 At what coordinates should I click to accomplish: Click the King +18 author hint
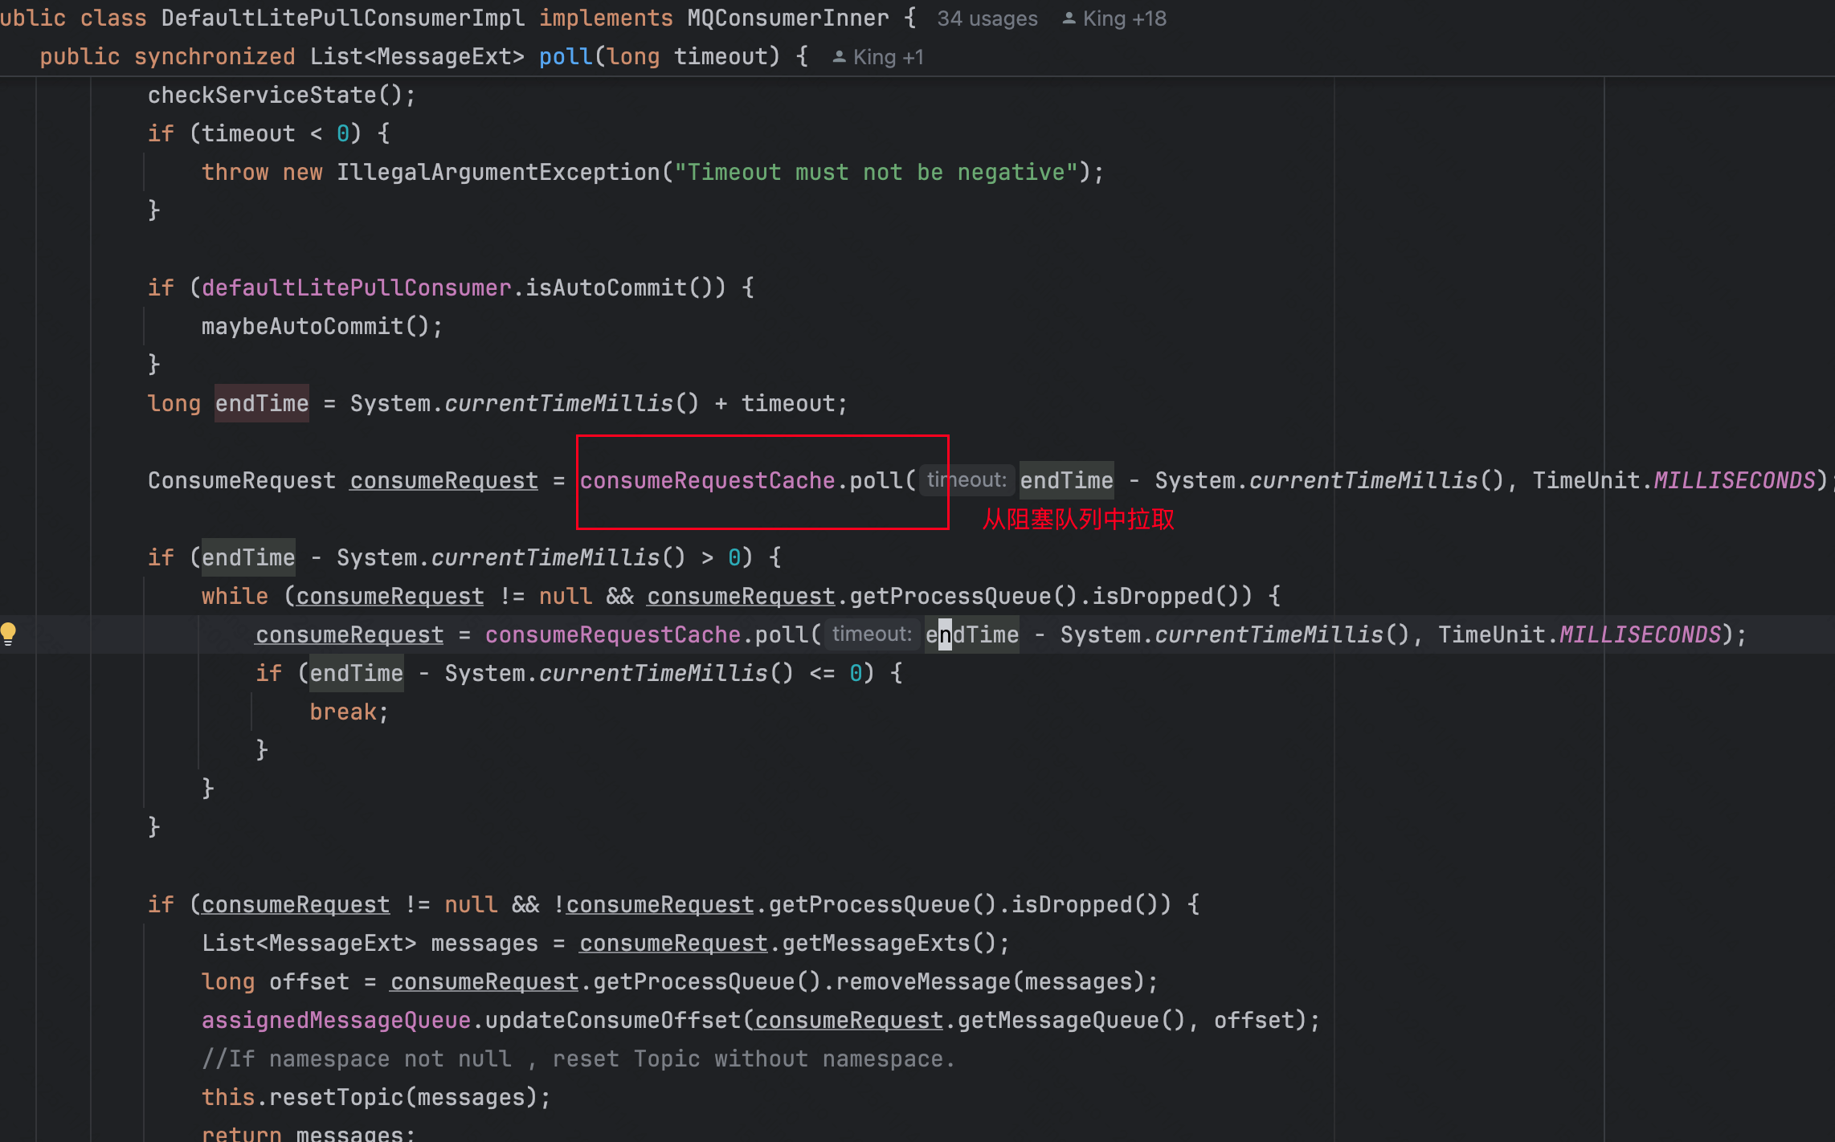pyautogui.click(x=1124, y=18)
